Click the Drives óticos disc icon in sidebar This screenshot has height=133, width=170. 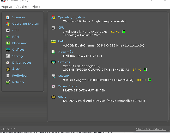click(8, 63)
